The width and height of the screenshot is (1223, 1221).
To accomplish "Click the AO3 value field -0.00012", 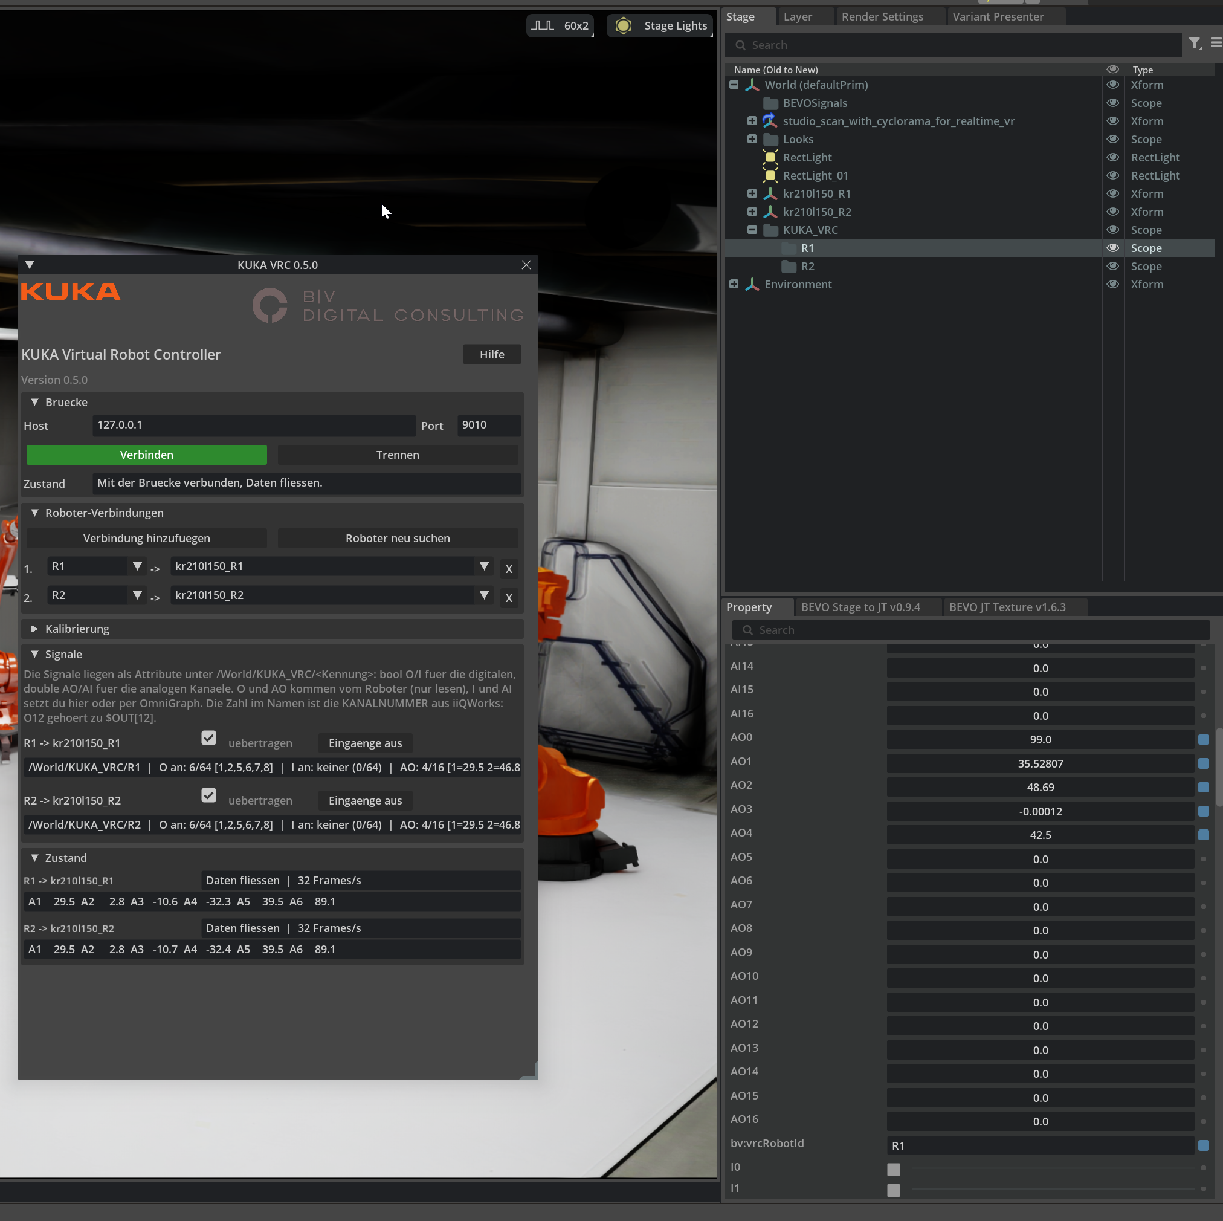I will click(1039, 811).
